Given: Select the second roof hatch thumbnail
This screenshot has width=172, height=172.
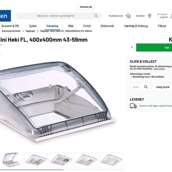Looking at the screenshot, I should pyautogui.click(x=36, y=160).
